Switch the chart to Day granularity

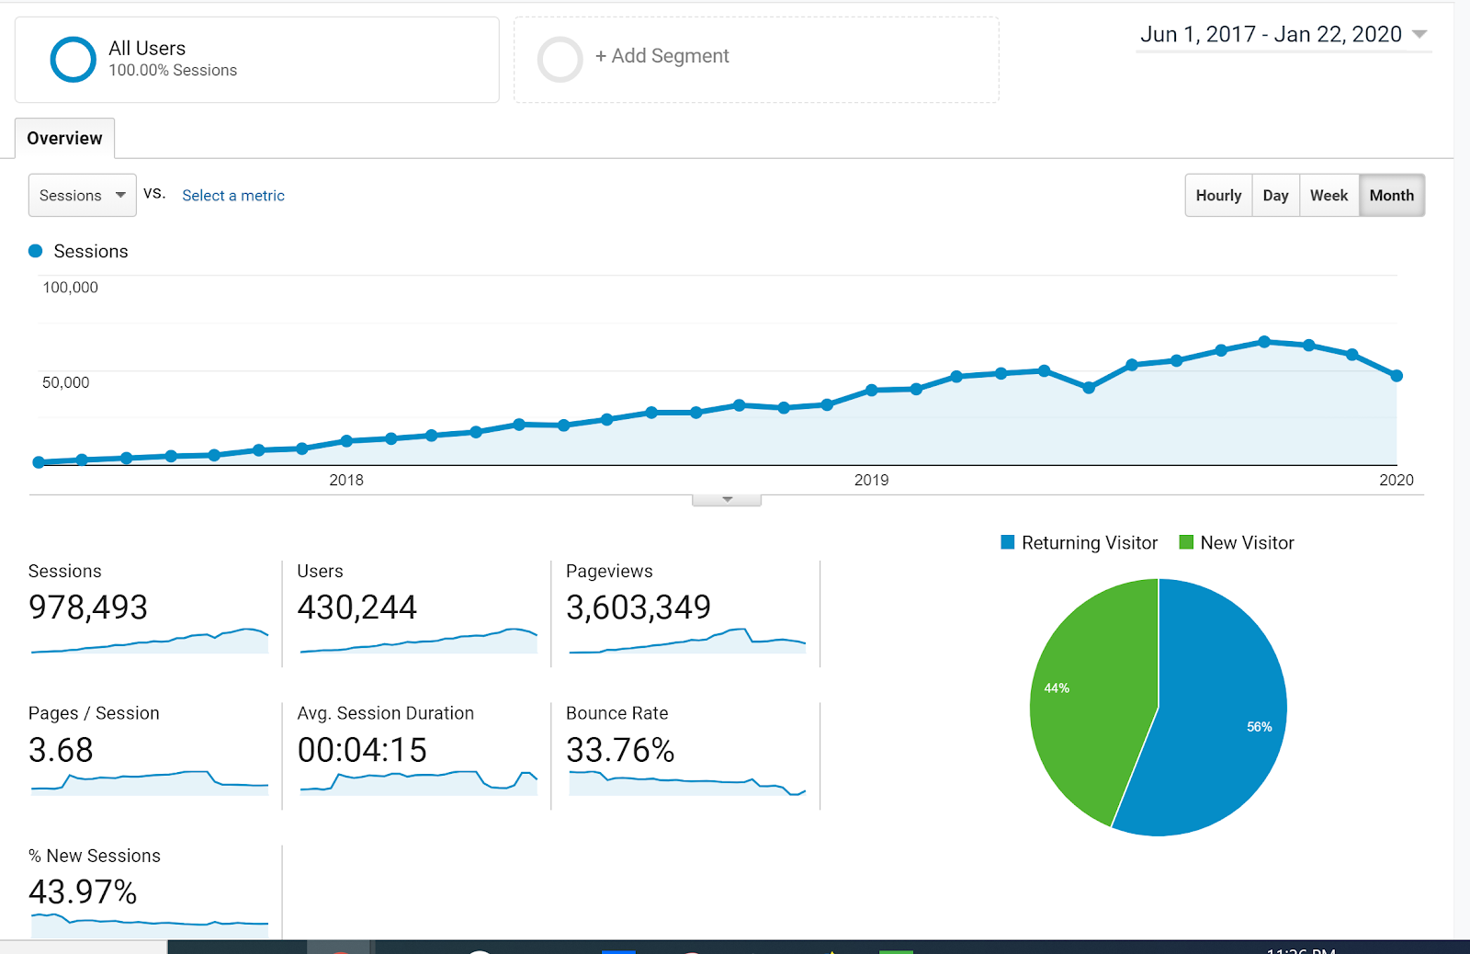(1275, 195)
